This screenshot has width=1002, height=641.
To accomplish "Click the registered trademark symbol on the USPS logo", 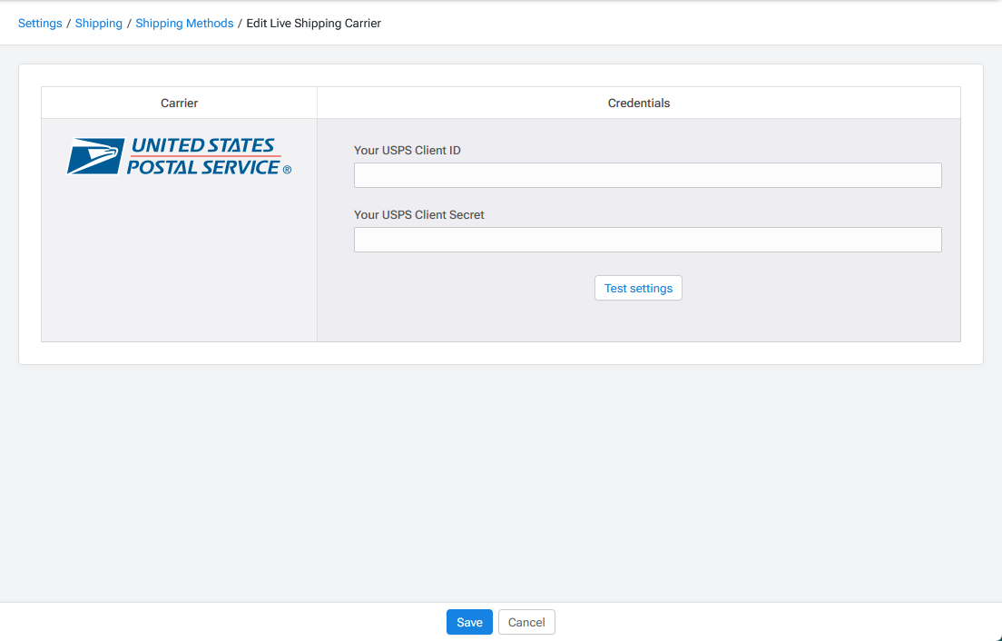I will coord(287,168).
